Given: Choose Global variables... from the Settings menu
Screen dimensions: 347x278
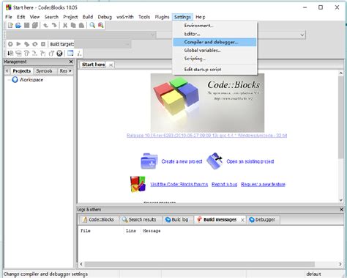Looking at the screenshot, I should [214, 51].
